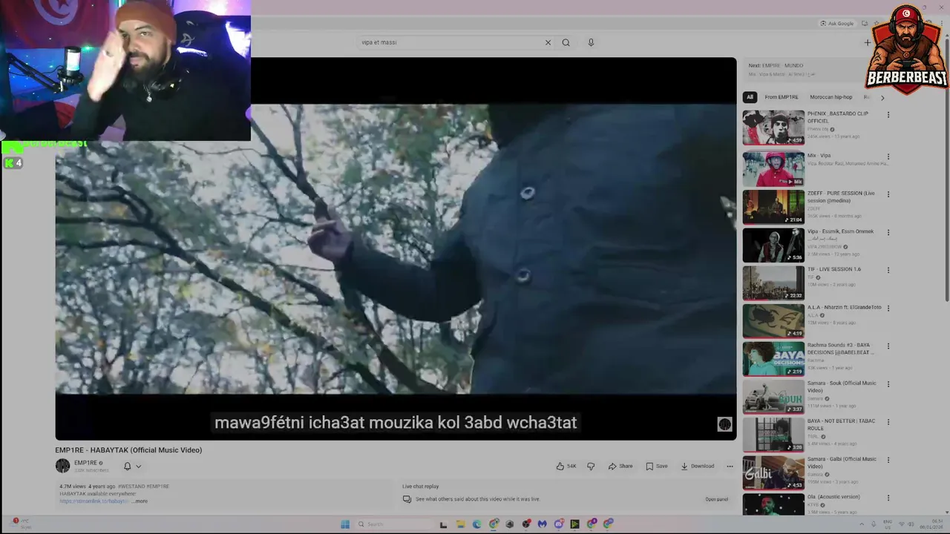Image resolution: width=950 pixels, height=534 pixels.
Task: Select the Moroccan hip-hop filter chip
Action: [831, 97]
